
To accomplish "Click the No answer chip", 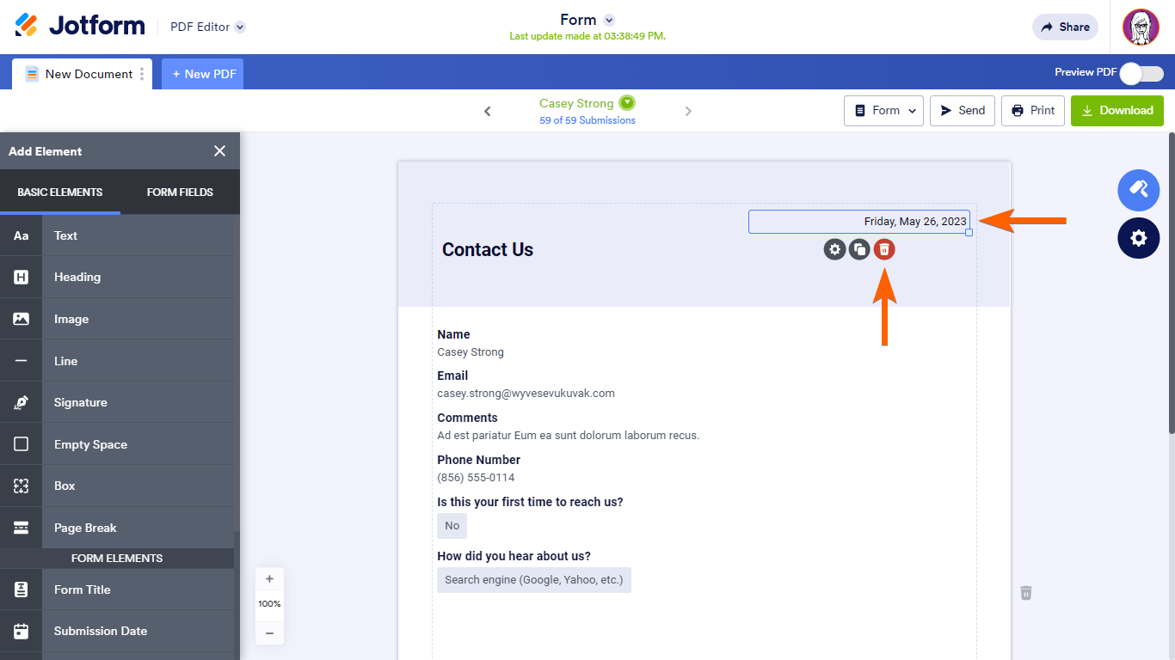I will pos(452,526).
